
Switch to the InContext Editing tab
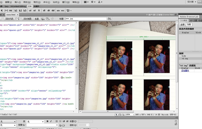(18, 6)
